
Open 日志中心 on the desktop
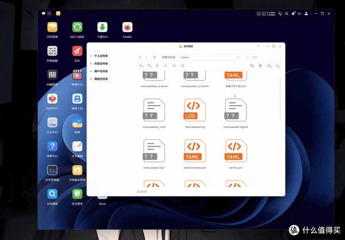point(52,123)
